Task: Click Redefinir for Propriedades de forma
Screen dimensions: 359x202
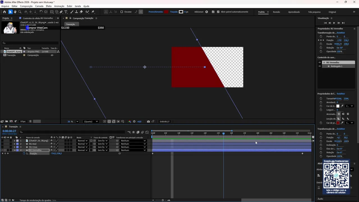Action: pyautogui.click(x=341, y=94)
